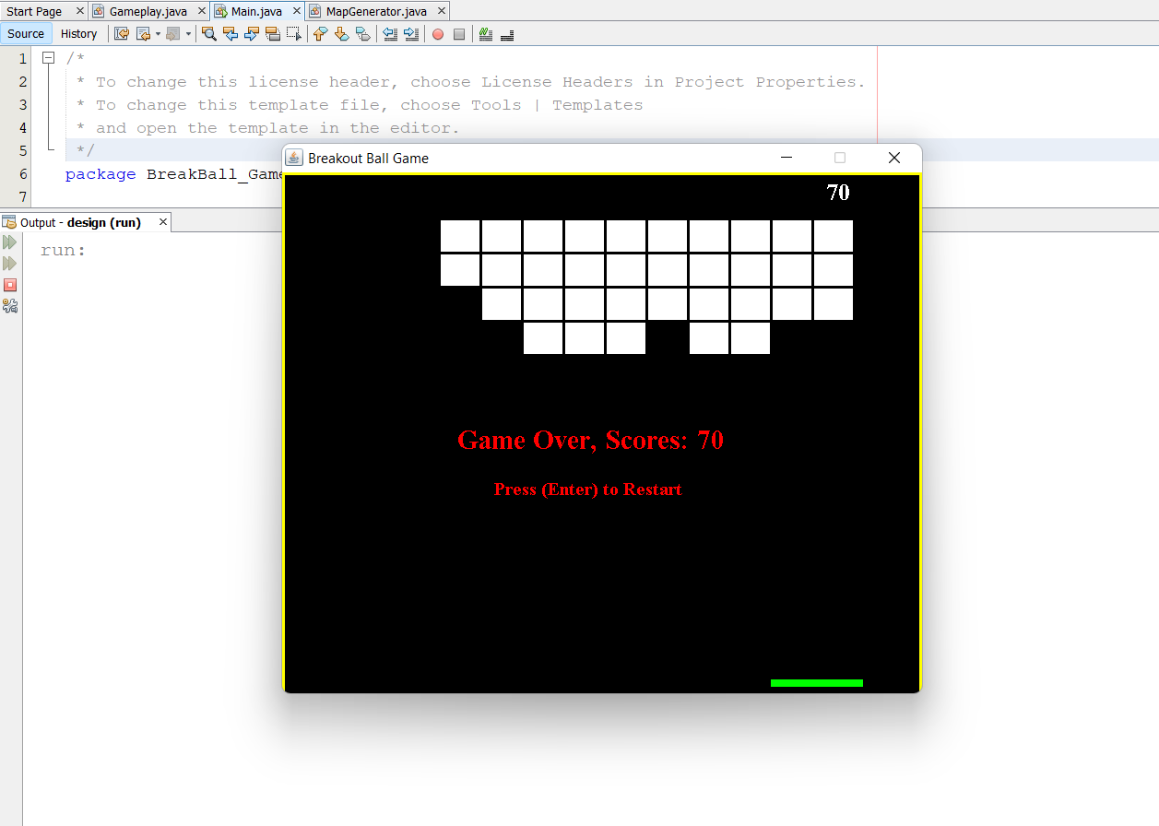Minimize the Breakout Ball Game window
The width and height of the screenshot is (1159, 826).
(x=786, y=158)
